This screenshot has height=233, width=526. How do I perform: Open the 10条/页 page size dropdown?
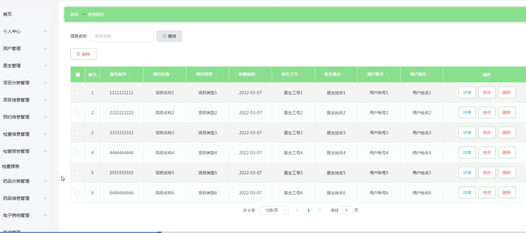tap(274, 210)
